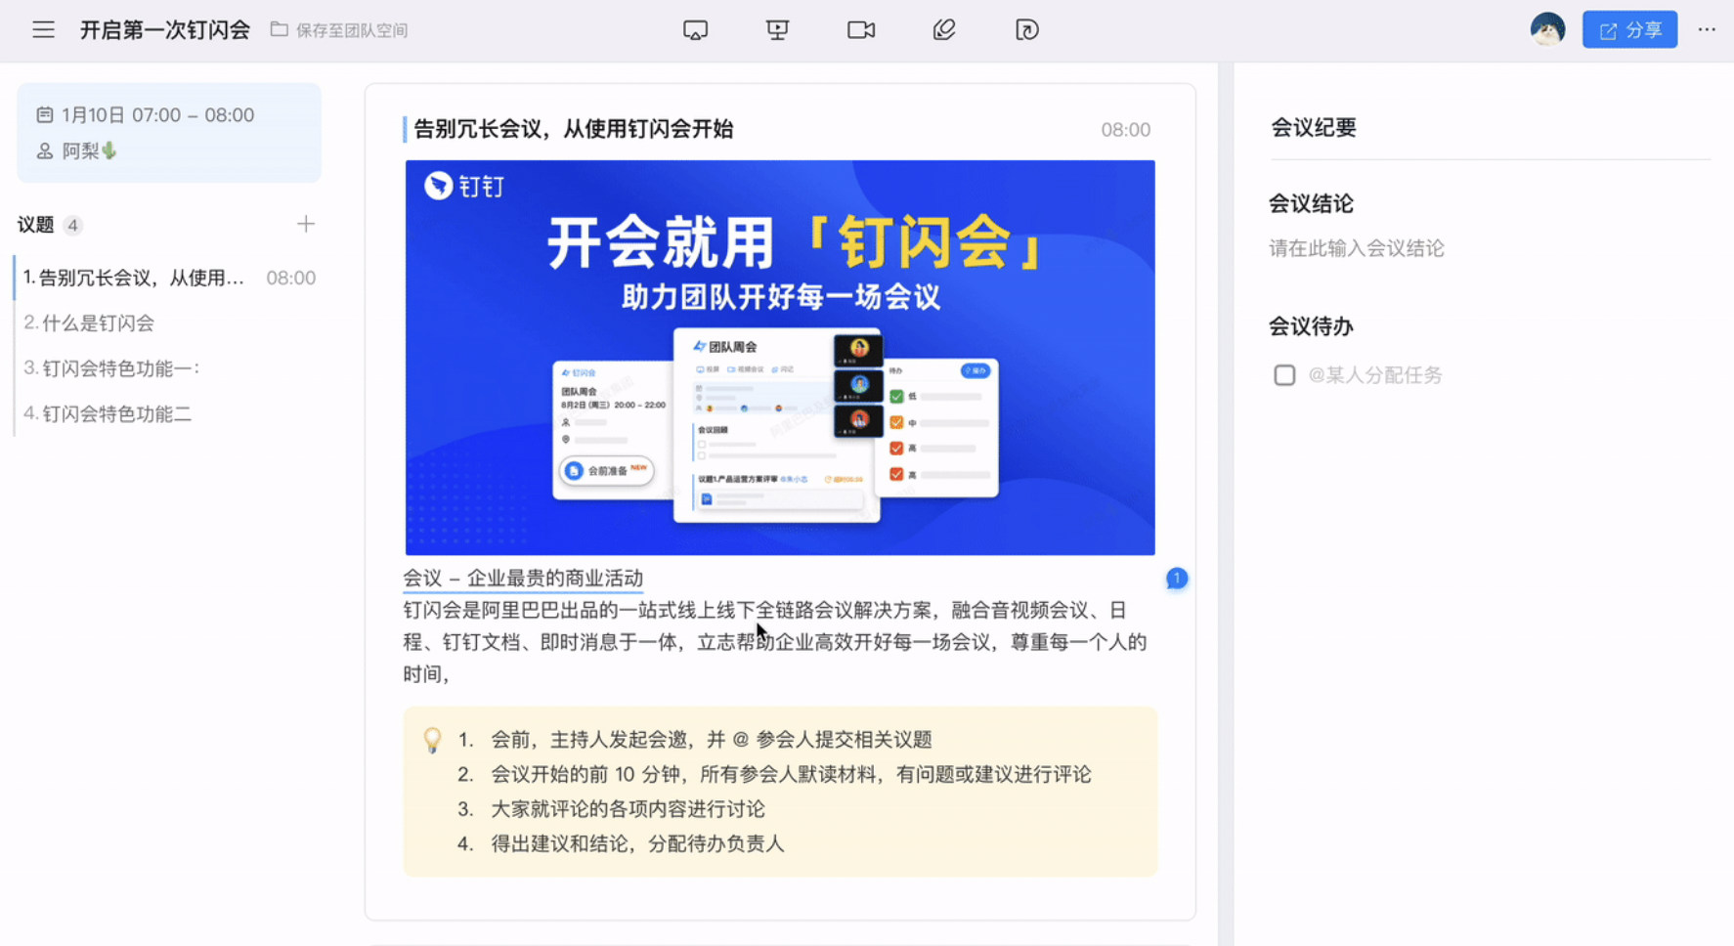Open the user avatar profile
The height and width of the screenshot is (946, 1734).
coord(1547,29)
